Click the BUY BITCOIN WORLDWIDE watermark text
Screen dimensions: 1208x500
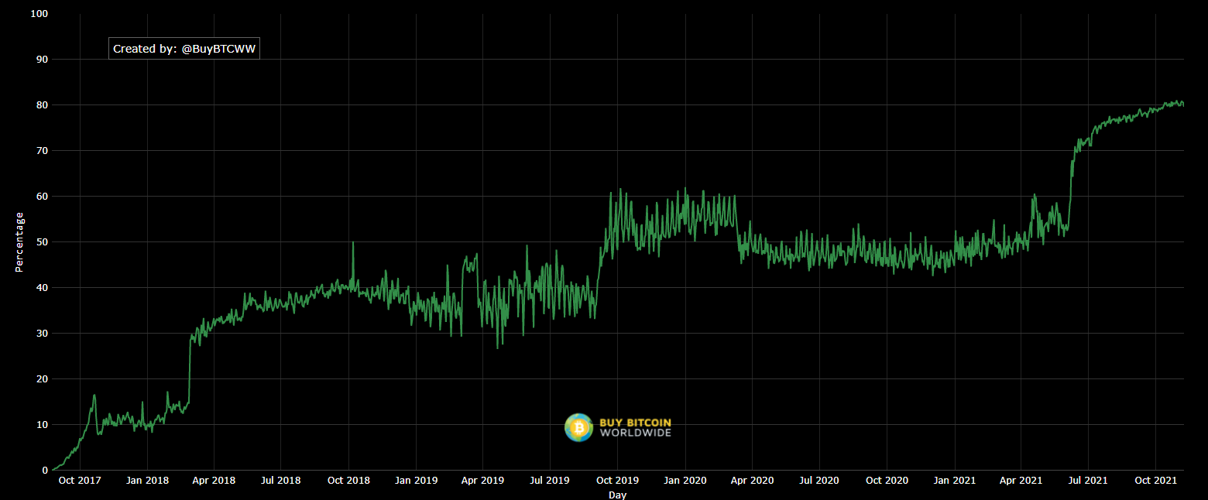click(635, 427)
